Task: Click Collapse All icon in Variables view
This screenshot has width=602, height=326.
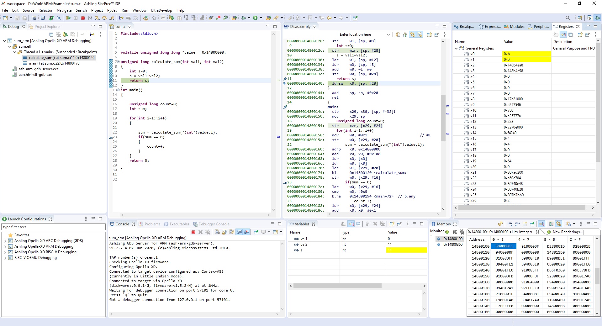Action: 358,224
